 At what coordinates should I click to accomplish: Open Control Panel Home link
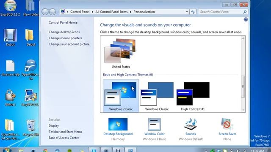[63, 22]
